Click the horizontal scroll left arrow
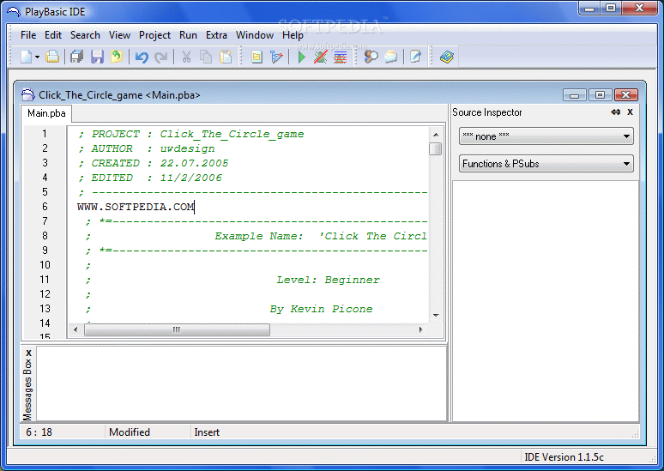 (x=75, y=329)
